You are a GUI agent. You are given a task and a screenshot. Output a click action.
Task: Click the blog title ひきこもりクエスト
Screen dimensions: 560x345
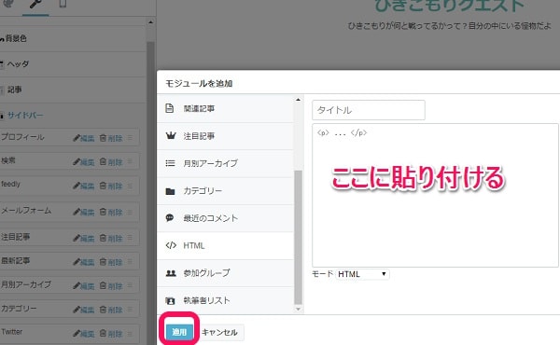coord(449,6)
